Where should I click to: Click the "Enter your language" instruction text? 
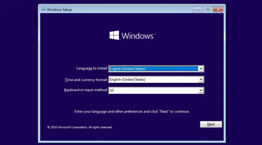pyautogui.click(x=132, y=112)
